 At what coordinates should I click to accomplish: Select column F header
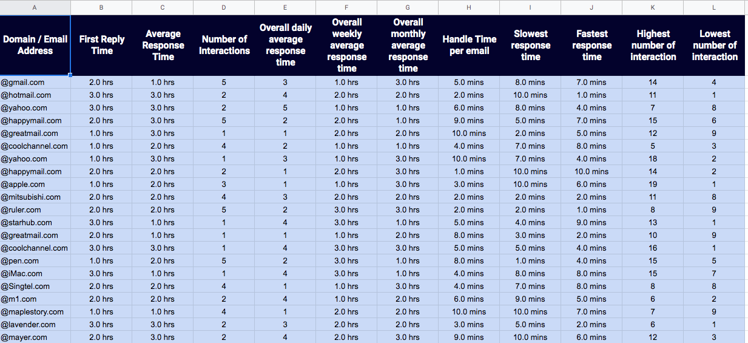point(346,7)
